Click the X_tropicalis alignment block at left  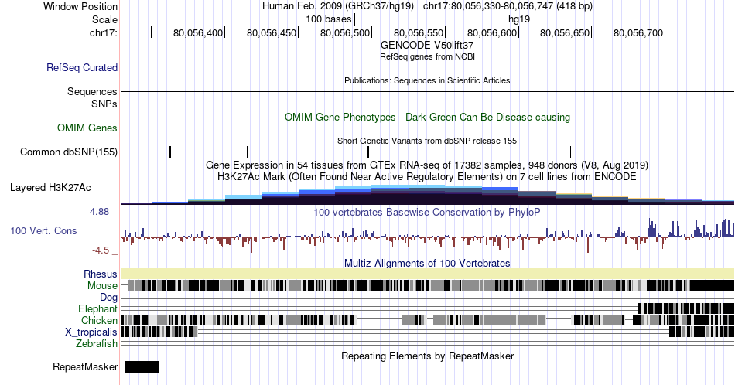tap(159, 332)
